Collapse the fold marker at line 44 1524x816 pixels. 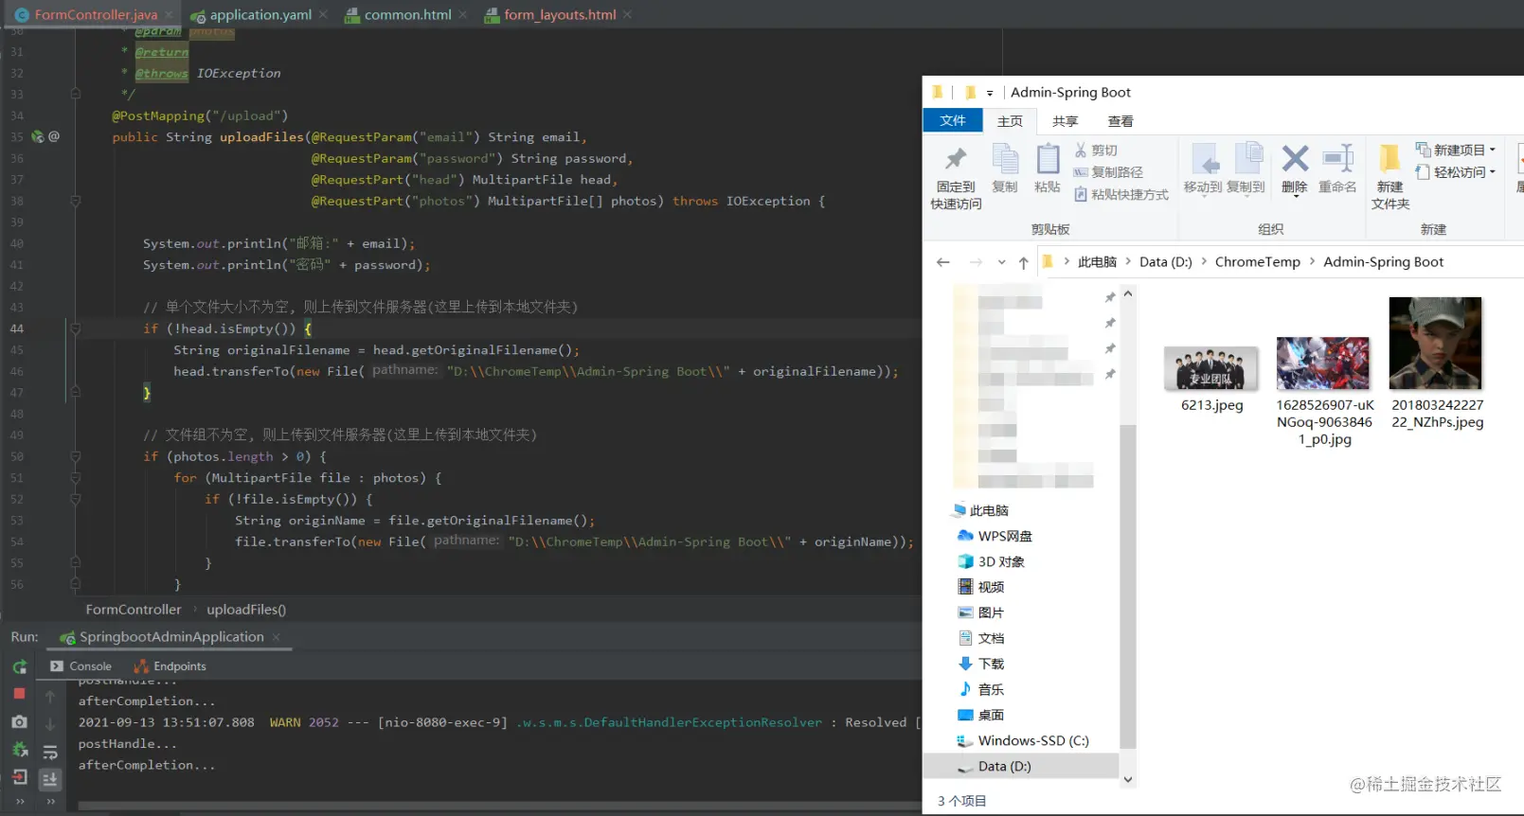[75, 328]
